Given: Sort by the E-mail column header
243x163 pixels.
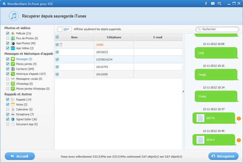Looking at the screenshot, I should pyautogui.click(x=158, y=37).
